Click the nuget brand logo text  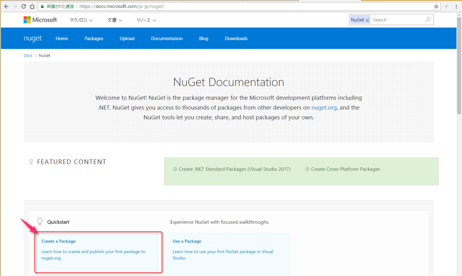coord(32,39)
